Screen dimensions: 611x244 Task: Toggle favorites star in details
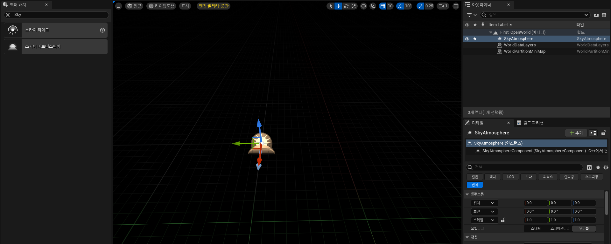pos(598,167)
